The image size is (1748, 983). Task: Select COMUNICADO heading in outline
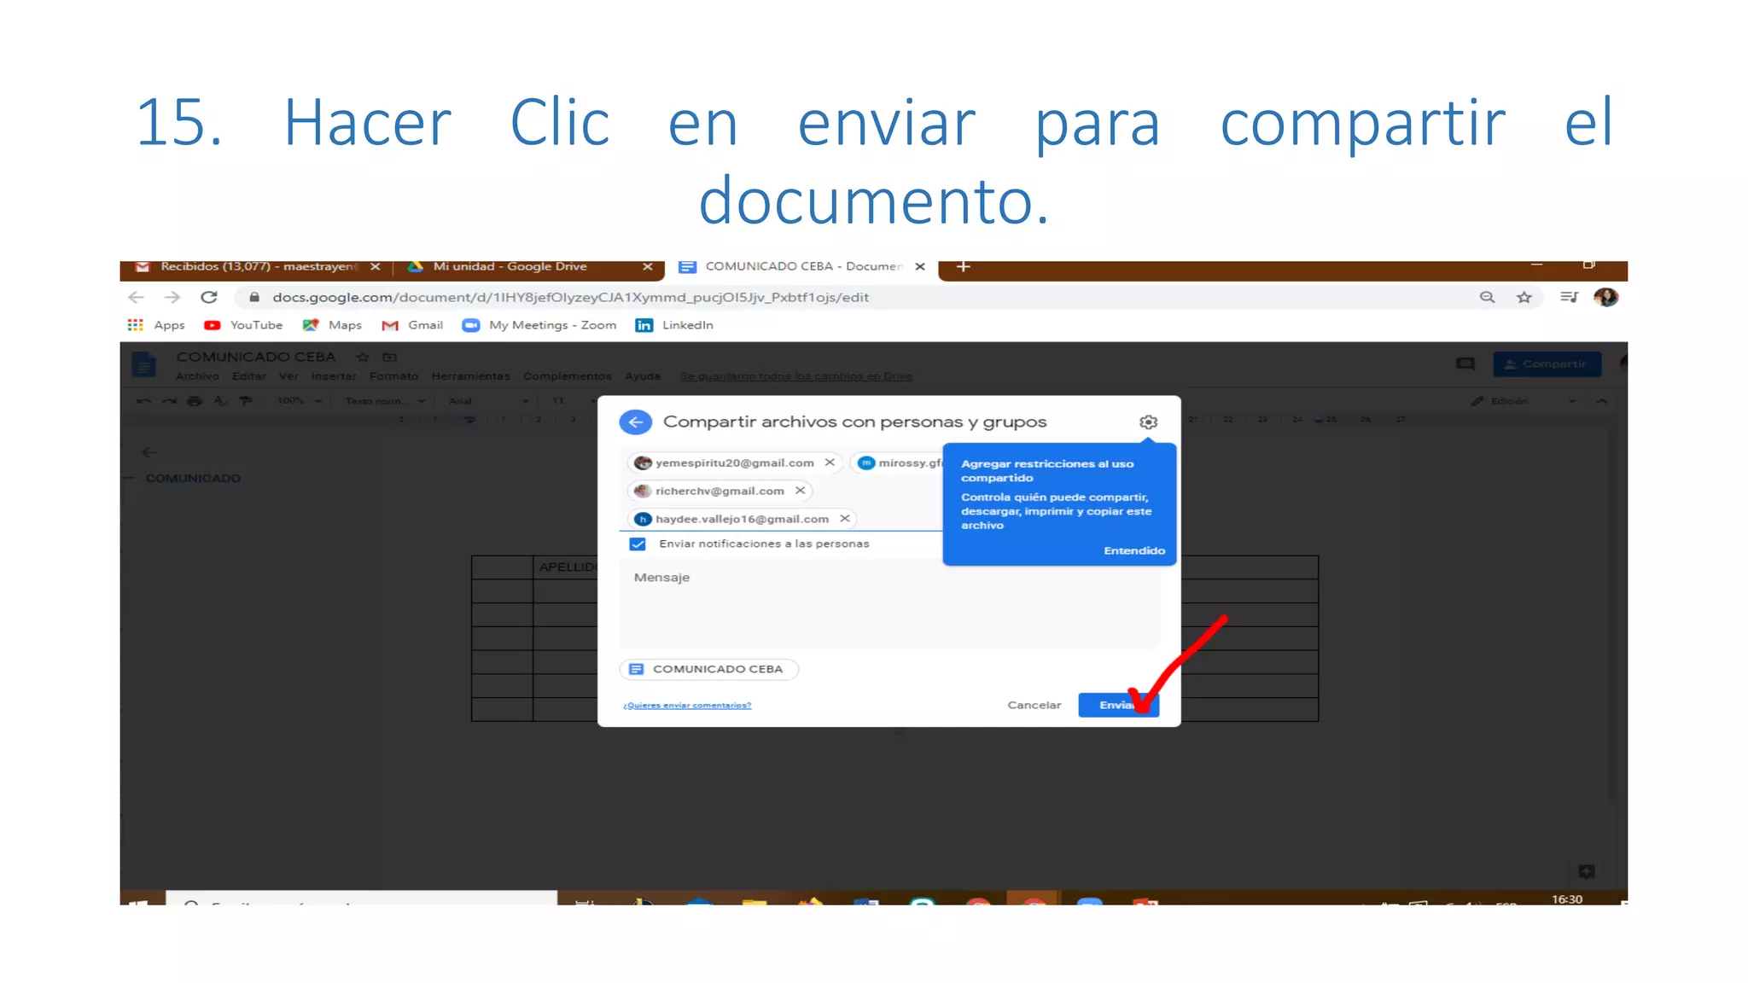193,479
